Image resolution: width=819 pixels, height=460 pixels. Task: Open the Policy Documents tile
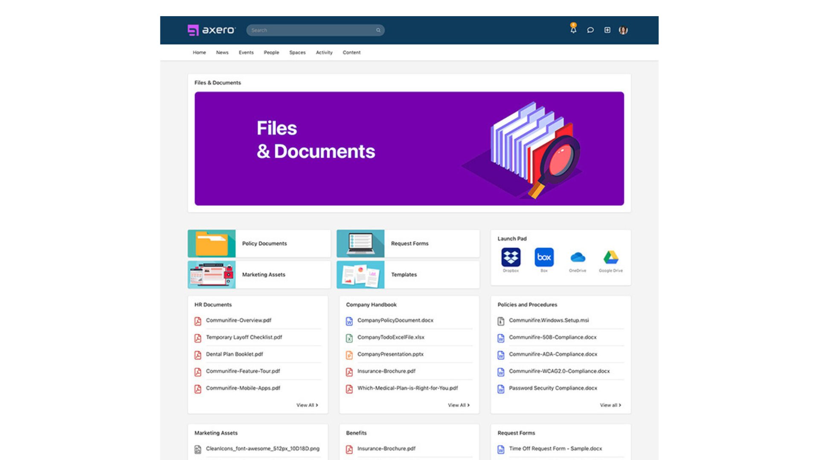pos(264,243)
